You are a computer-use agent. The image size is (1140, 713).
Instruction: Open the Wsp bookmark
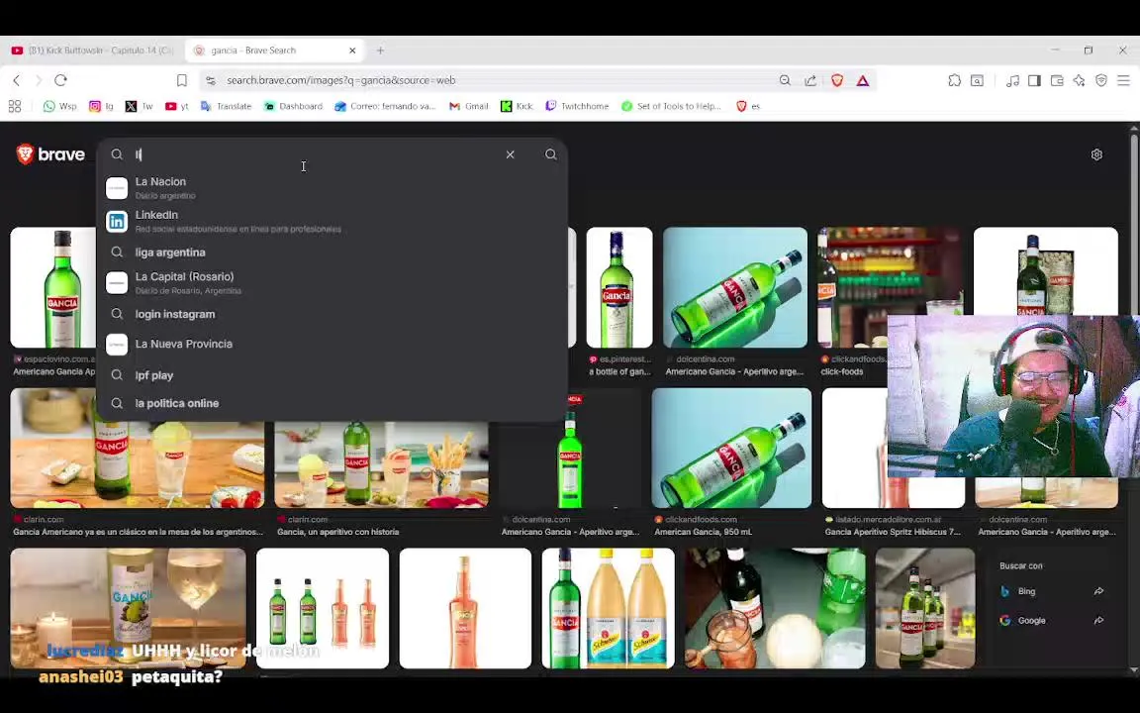pyautogui.click(x=59, y=106)
